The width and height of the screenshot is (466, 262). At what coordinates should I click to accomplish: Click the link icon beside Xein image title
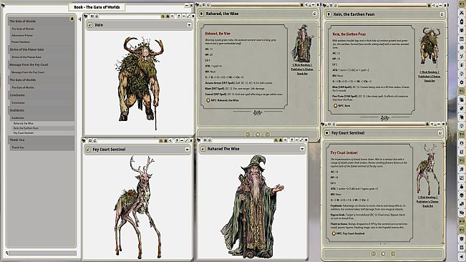[x=89, y=25]
